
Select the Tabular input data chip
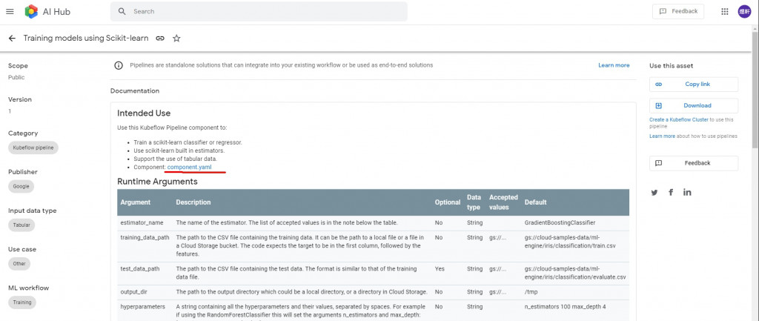pos(21,225)
